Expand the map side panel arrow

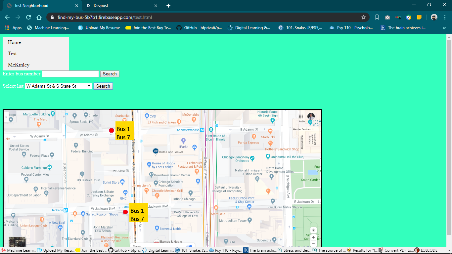6,117
